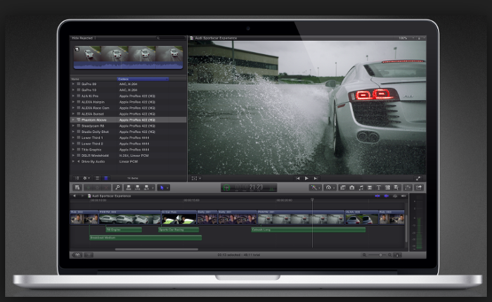Open the share export button
Screen dimensions: 492x302
click(419, 187)
